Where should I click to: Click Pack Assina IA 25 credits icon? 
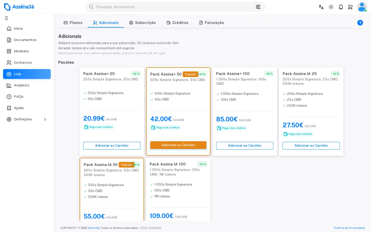pos(286,134)
